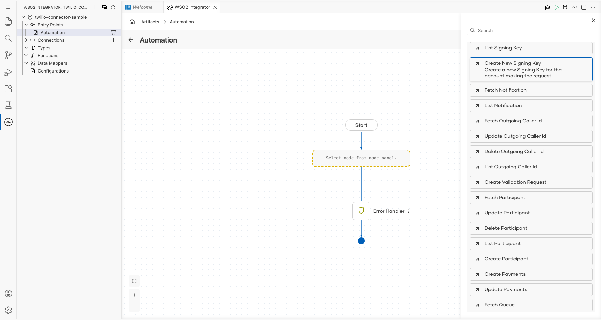Click search field in node panel

point(531,30)
